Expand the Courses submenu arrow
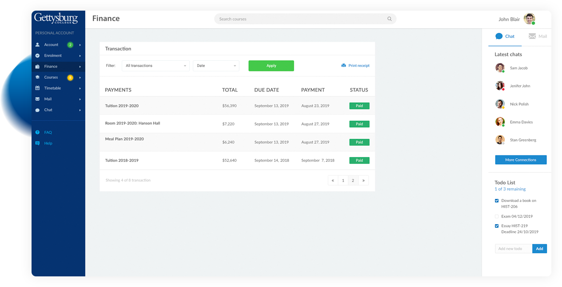 80,78
